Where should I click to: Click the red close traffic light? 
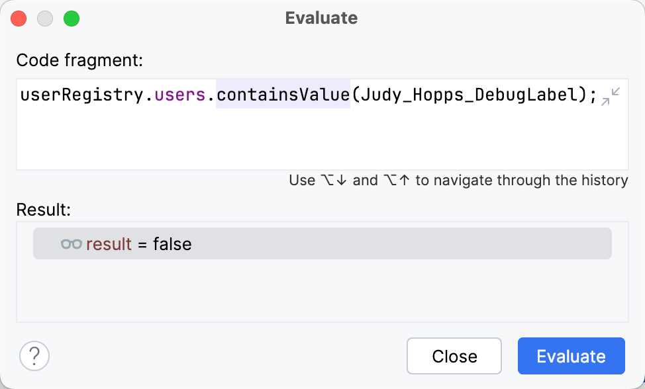19,19
